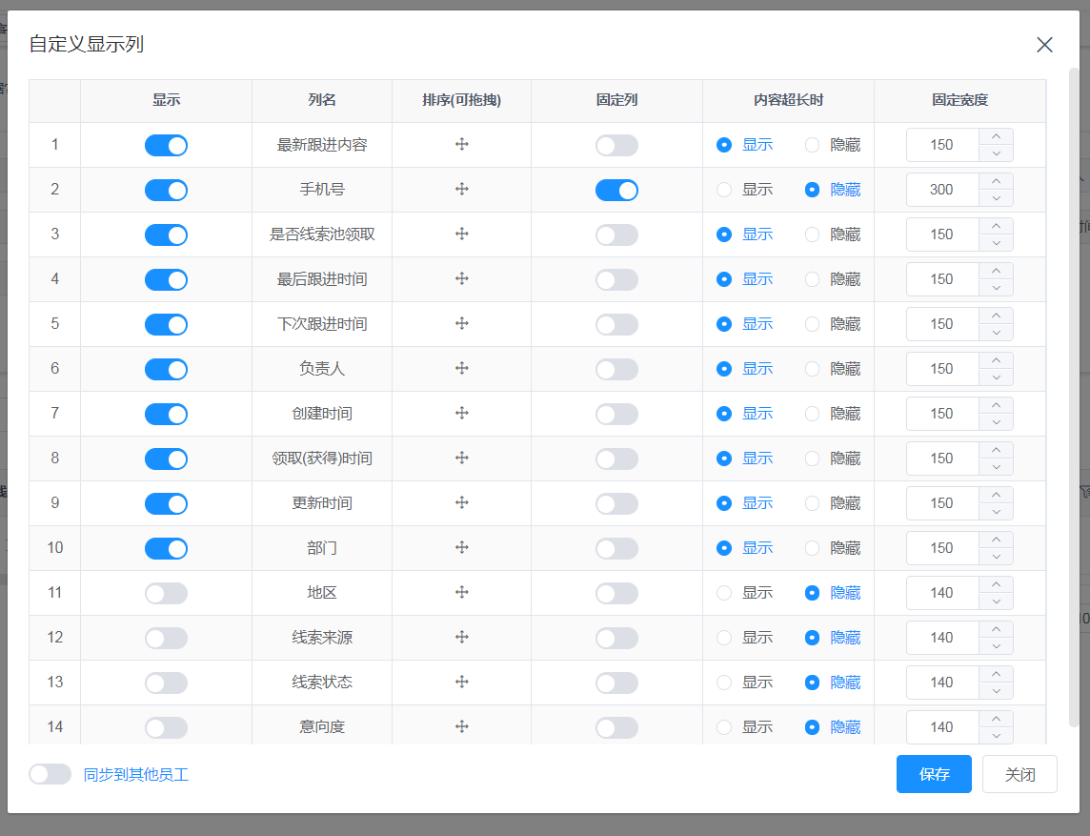The height and width of the screenshot is (836, 1090).
Task: Click the sort handle for 创建时间 row
Action: coord(462,414)
